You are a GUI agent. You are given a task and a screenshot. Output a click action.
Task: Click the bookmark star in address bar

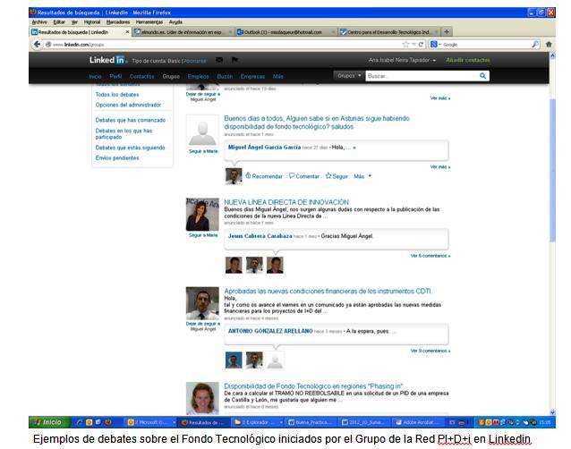pyautogui.click(x=405, y=45)
